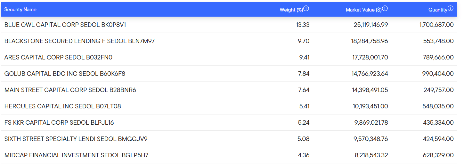Screen dimensions: 464x164
Task: Click FS KKR Capital Corp security name
Action: click(59, 123)
